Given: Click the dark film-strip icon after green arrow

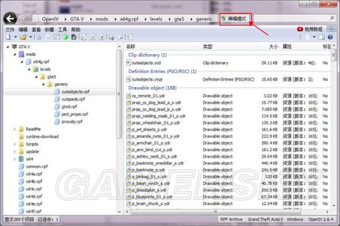Looking at the screenshot, I should 74,37.
